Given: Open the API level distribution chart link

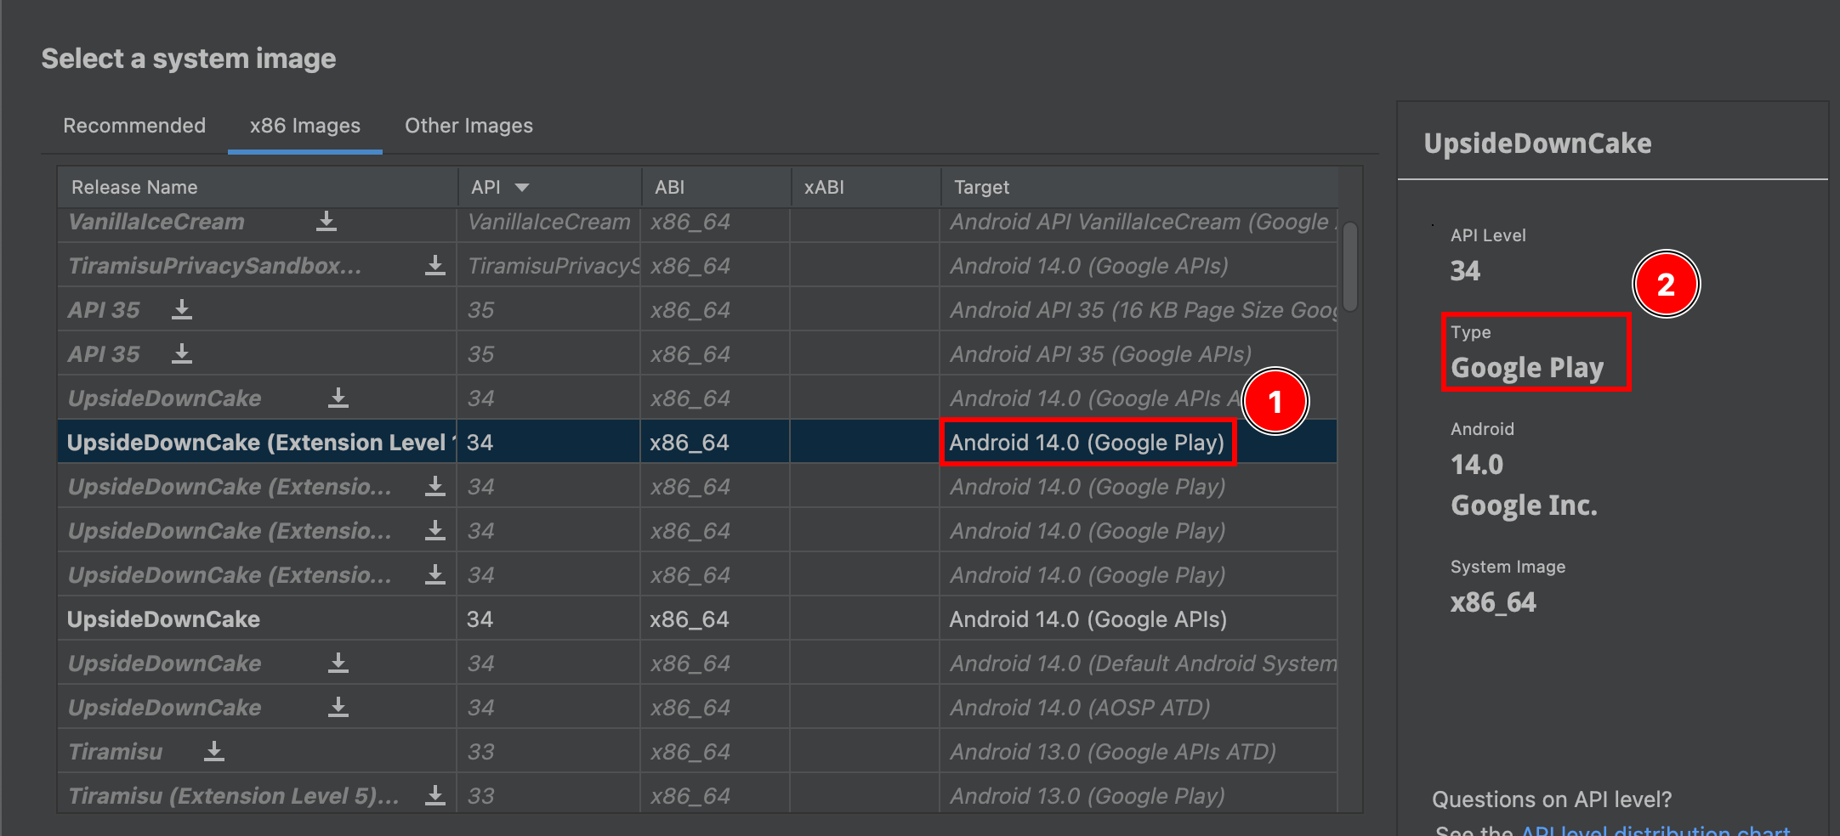Looking at the screenshot, I should [x=1655, y=830].
